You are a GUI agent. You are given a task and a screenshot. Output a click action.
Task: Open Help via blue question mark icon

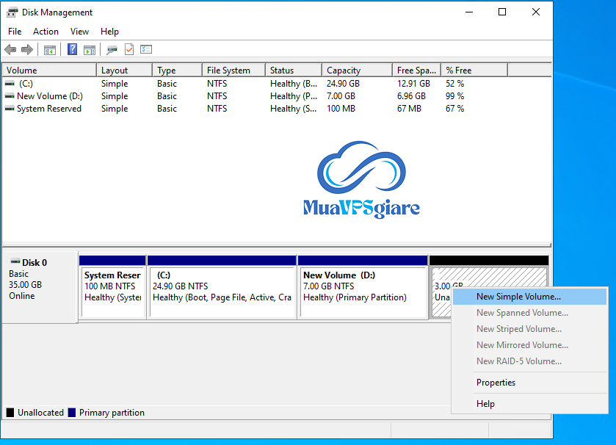(73, 50)
